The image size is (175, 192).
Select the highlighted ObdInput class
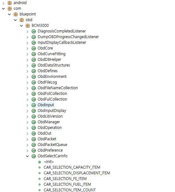click(46, 105)
